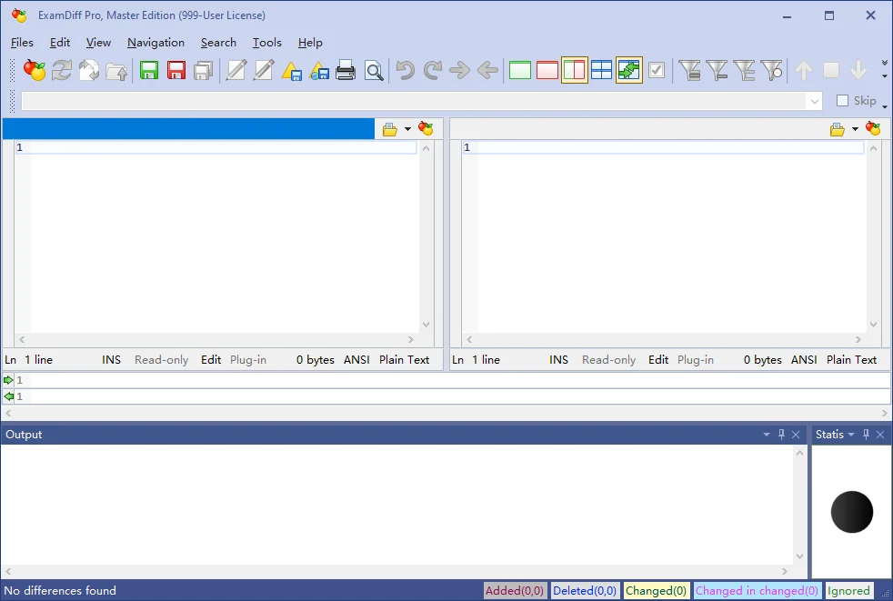This screenshot has width=893, height=601.
Task: Click the Re-compare refresh arrows icon
Action: pos(62,71)
